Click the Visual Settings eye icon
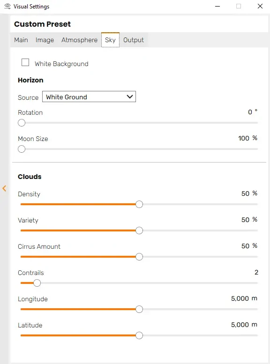 point(7,6)
